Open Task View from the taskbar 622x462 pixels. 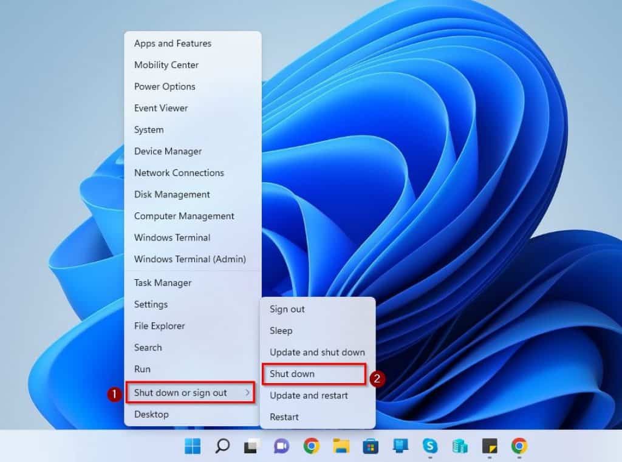point(252,446)
